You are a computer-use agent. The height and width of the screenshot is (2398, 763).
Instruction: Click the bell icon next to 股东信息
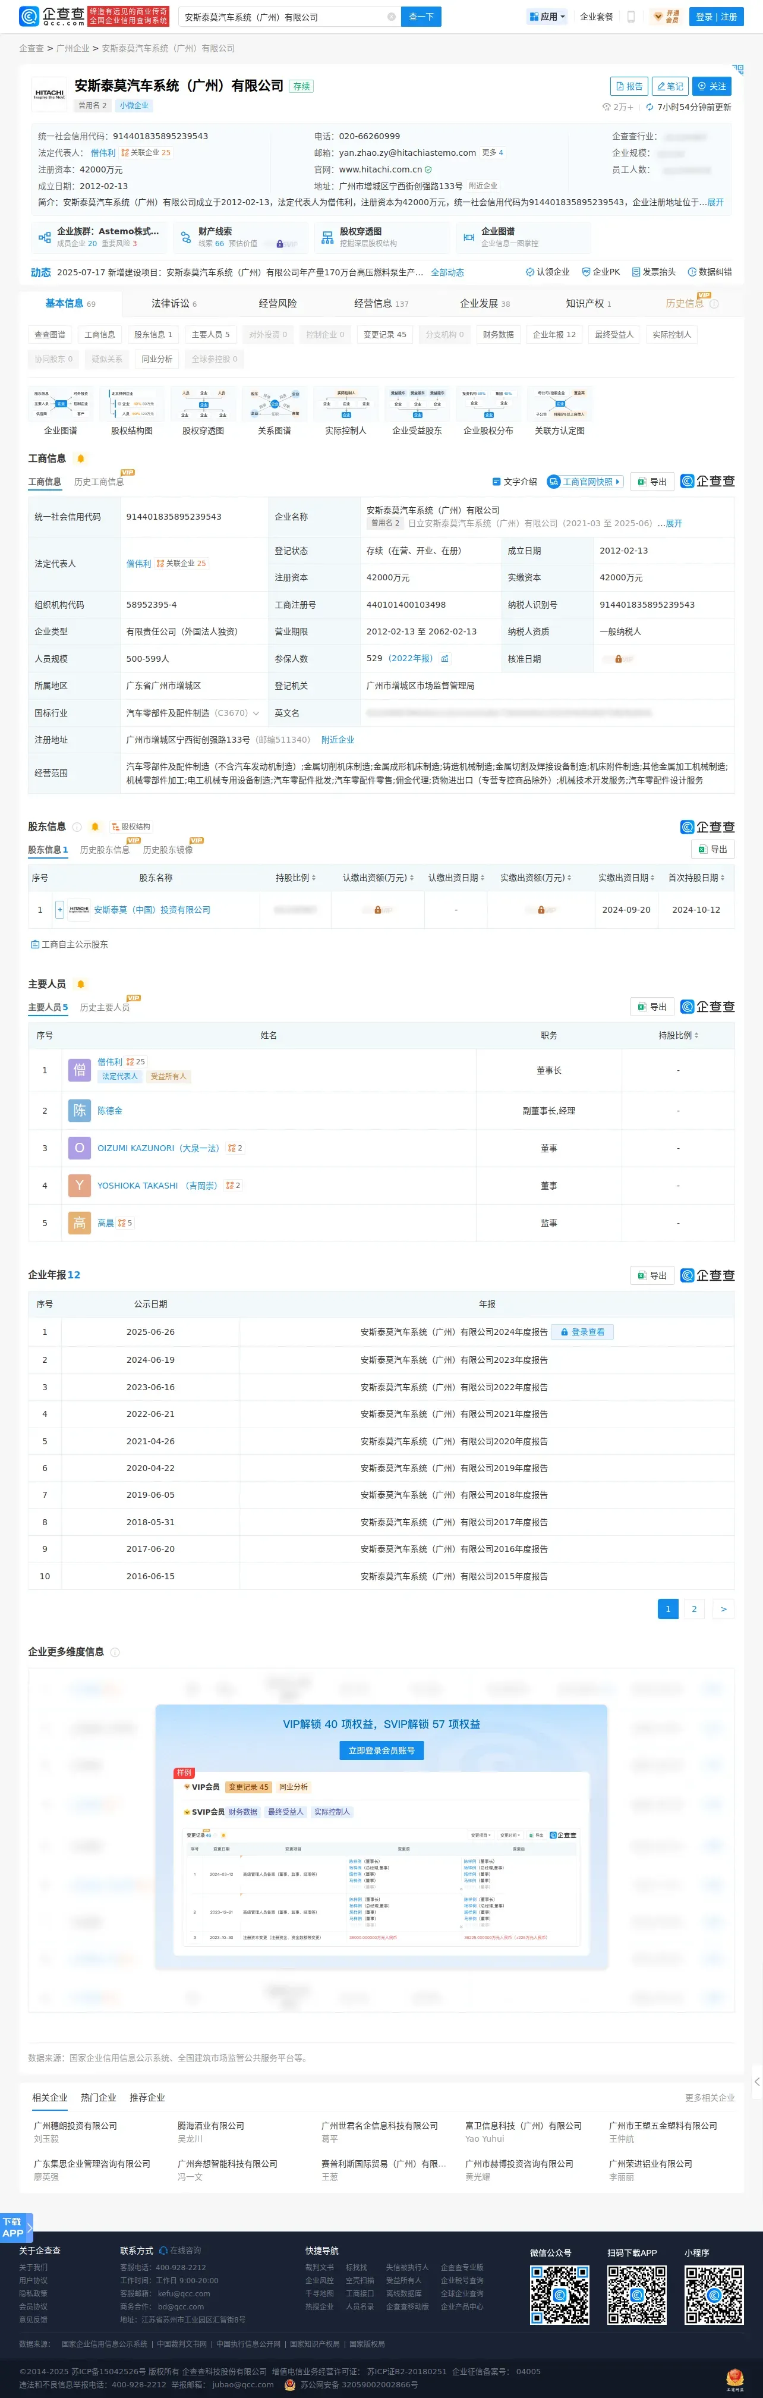point(95,826)
